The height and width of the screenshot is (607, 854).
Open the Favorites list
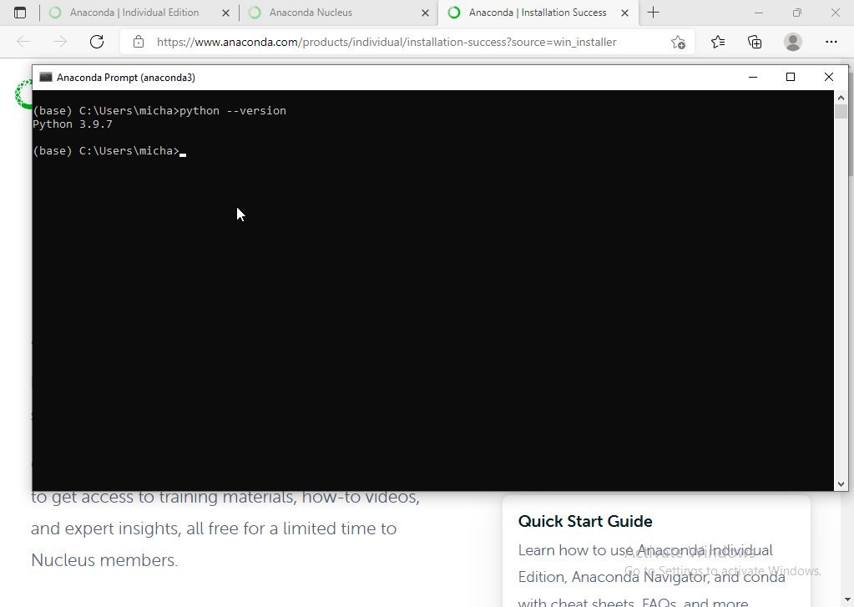coord(718,42)
